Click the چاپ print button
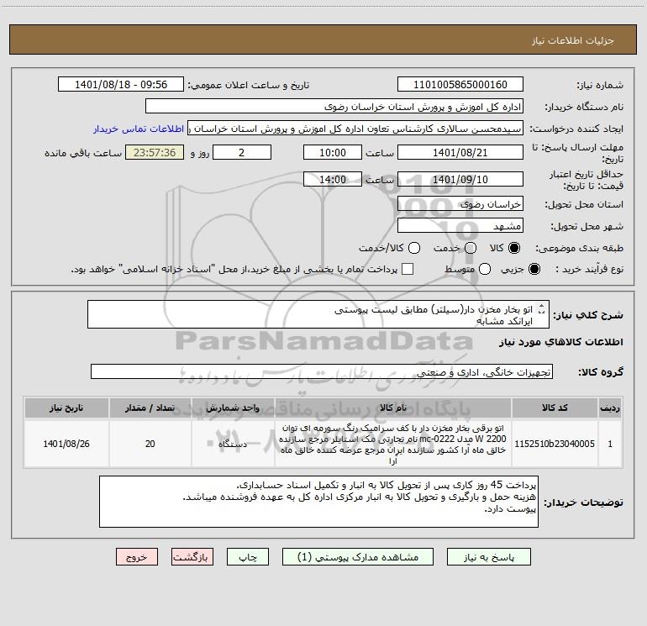647x626 pixels. [x=248, y=557]
